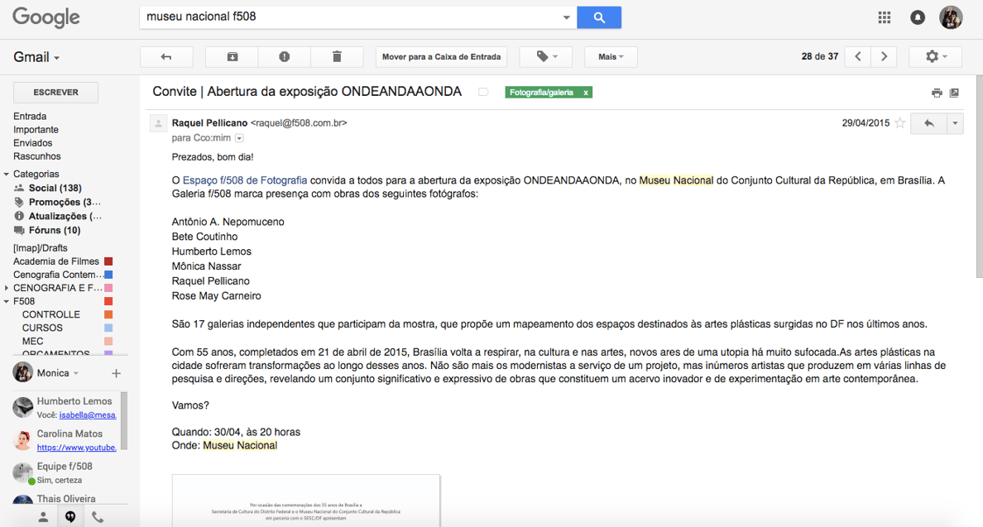This screenshot has width=983, height=527.
Task: Click into the search field
Action: coord(351,17)
